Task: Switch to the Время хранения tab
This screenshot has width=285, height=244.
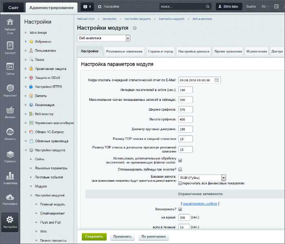Action: (x=228, y=51)
